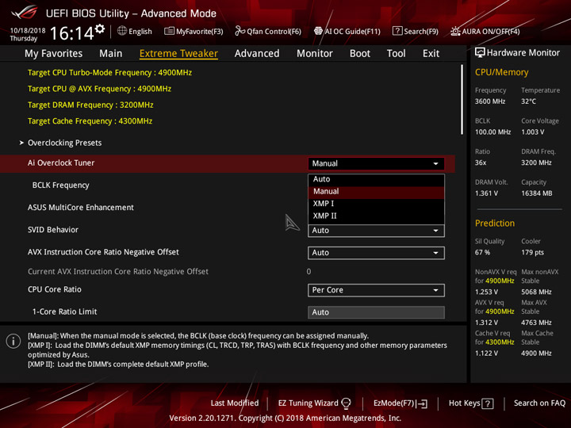The height and width of the screenshot is (428, 571).
Task: Open AVX Core Ratio Negative Offset dropdown
Action: click(376, 253)
